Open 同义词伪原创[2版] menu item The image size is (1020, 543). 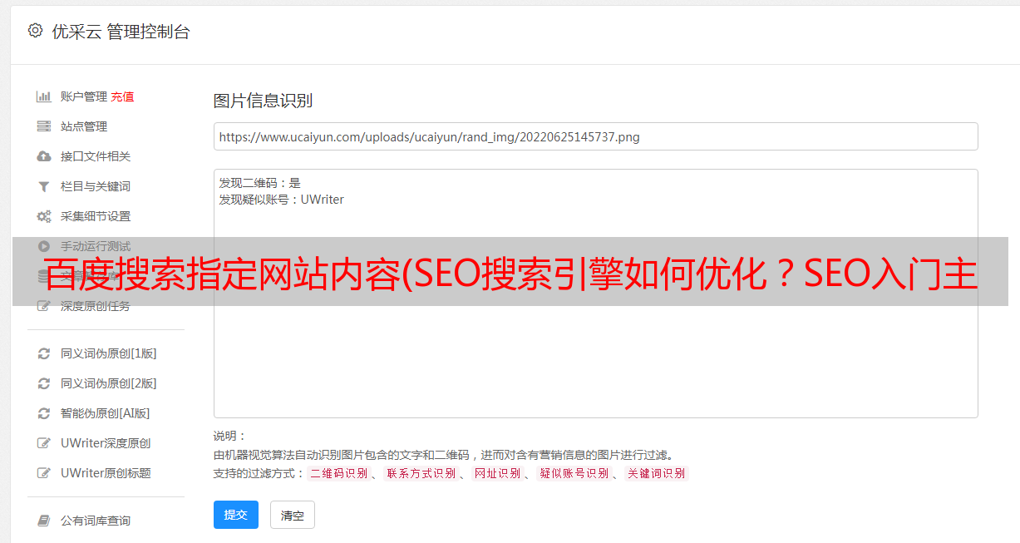[x=108, y=383]
